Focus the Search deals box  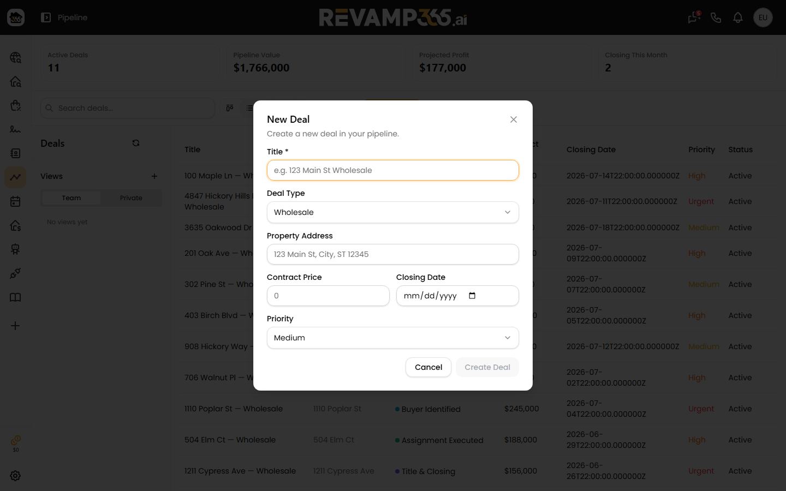coord(128,108)
